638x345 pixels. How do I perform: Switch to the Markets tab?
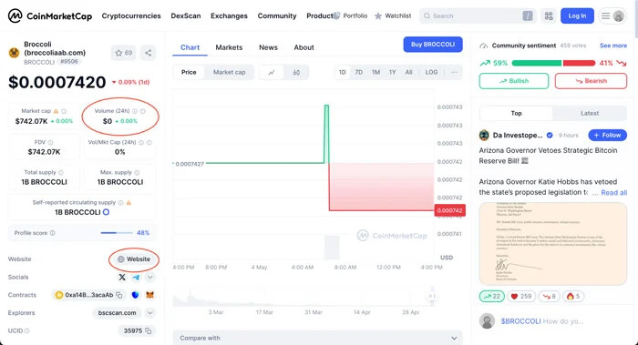tap(229, 47)
